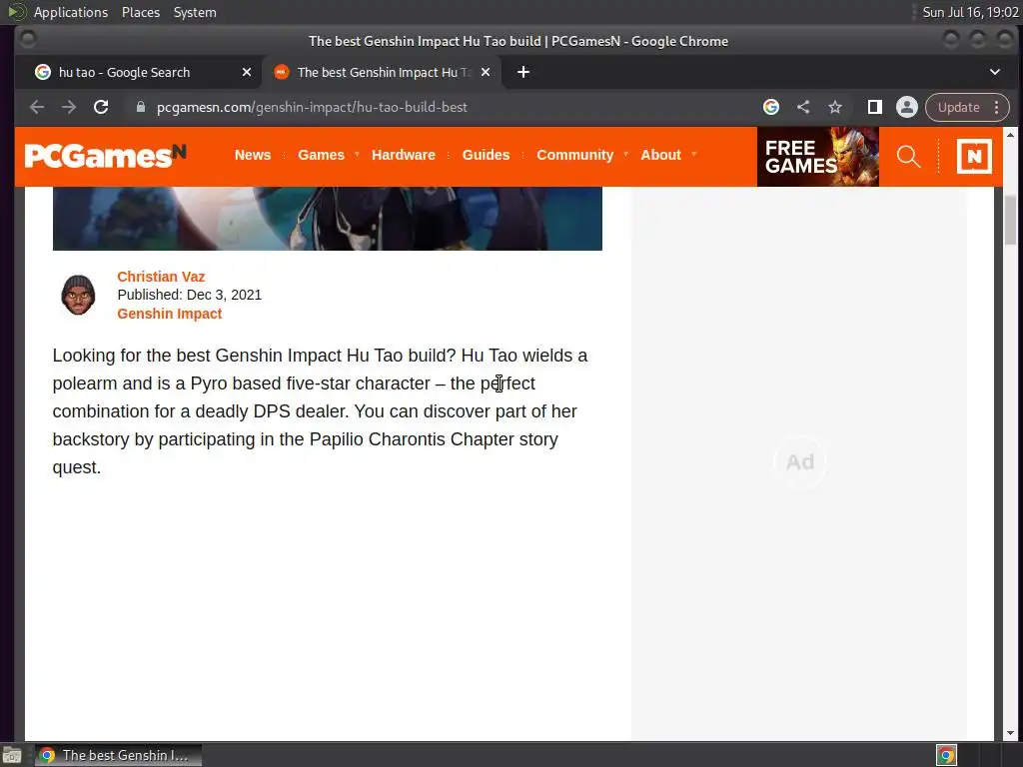The width and height of the screenshot is (1023, 767).
Task: Click the scrollbar down arrow
Action: click(1010, 733)
